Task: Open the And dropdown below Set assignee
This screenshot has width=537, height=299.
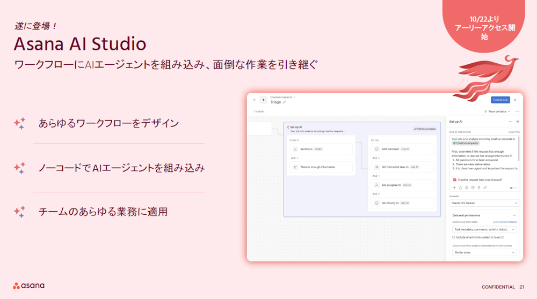Action: coord(376,194)
